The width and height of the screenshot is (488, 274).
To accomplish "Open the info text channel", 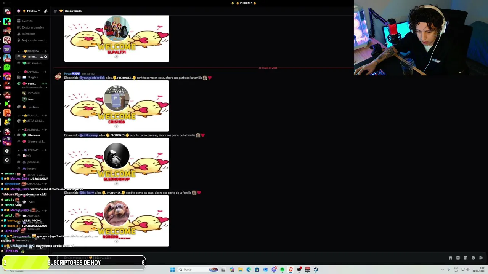I will tap(32, 156).
